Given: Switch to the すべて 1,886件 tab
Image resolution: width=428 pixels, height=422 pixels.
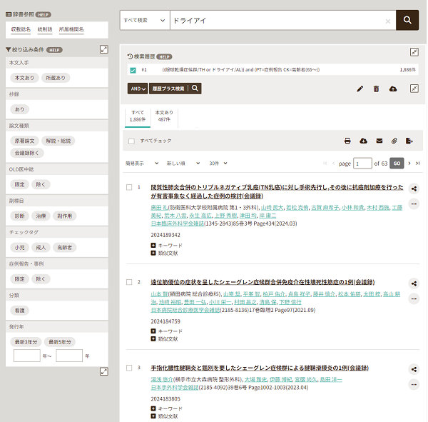Looking at the screenshot, I should click(x=138, y=116).
